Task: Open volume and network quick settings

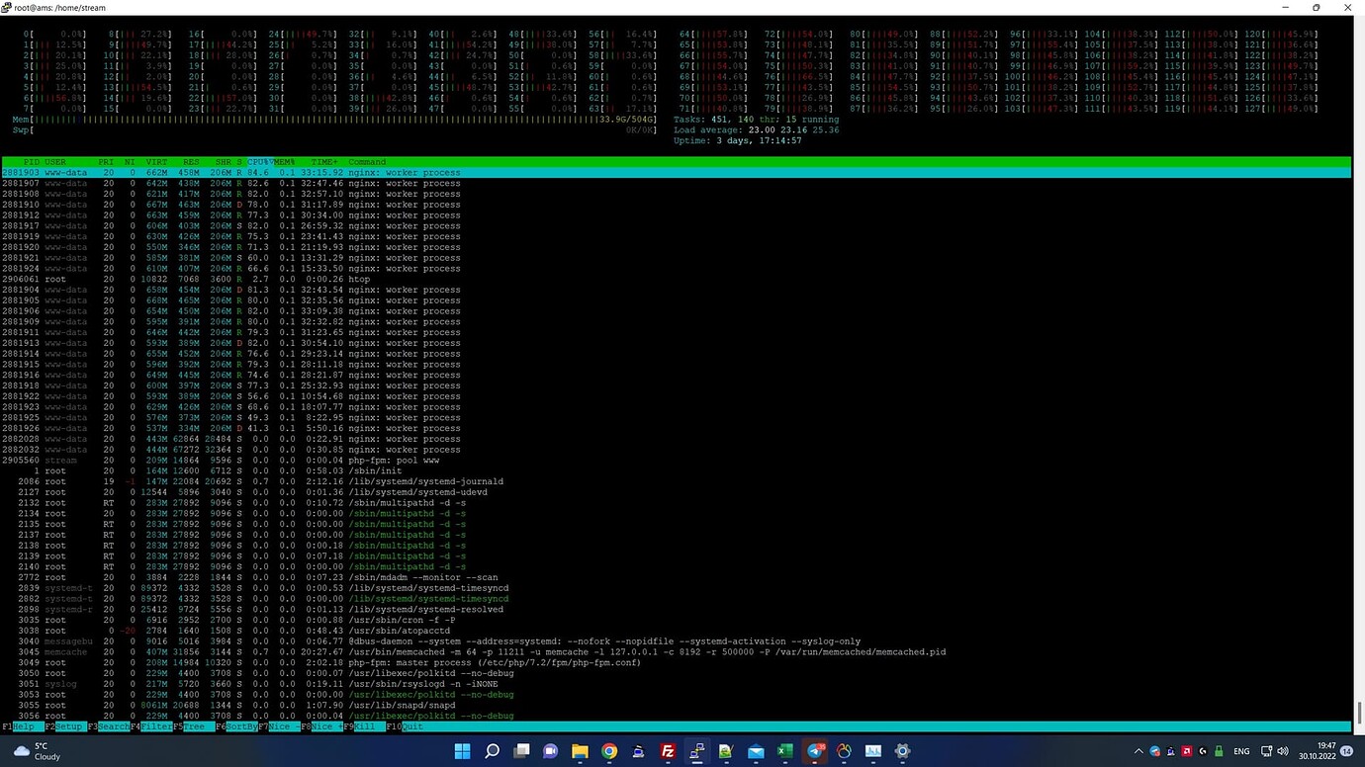Action: point(1276,751)
